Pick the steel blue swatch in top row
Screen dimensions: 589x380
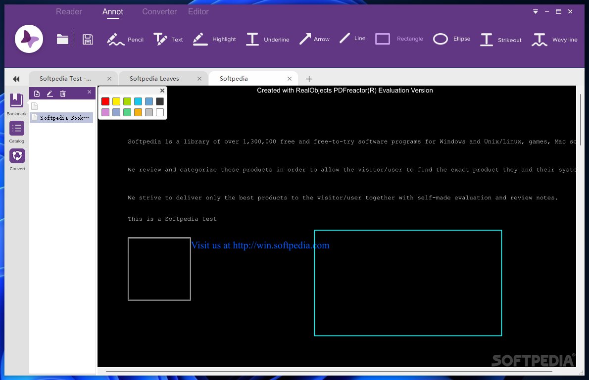click(149, 101)
